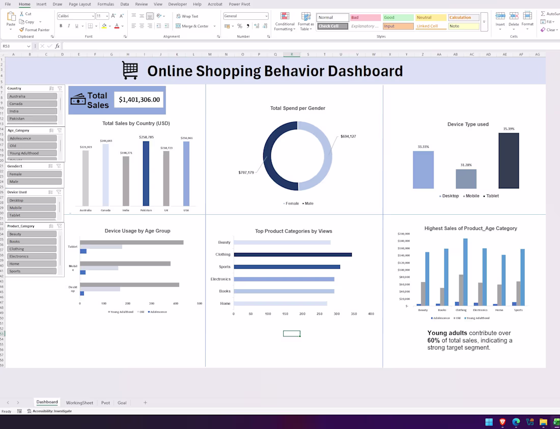The width and height of the screenshot is (560, 429).
Task: Click the Fill Color paint bucket
Action: point(104,25)
